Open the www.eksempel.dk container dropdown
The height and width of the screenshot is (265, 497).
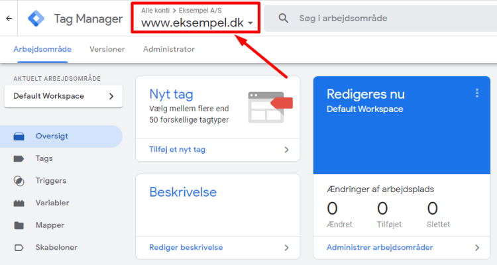[197, 23]
